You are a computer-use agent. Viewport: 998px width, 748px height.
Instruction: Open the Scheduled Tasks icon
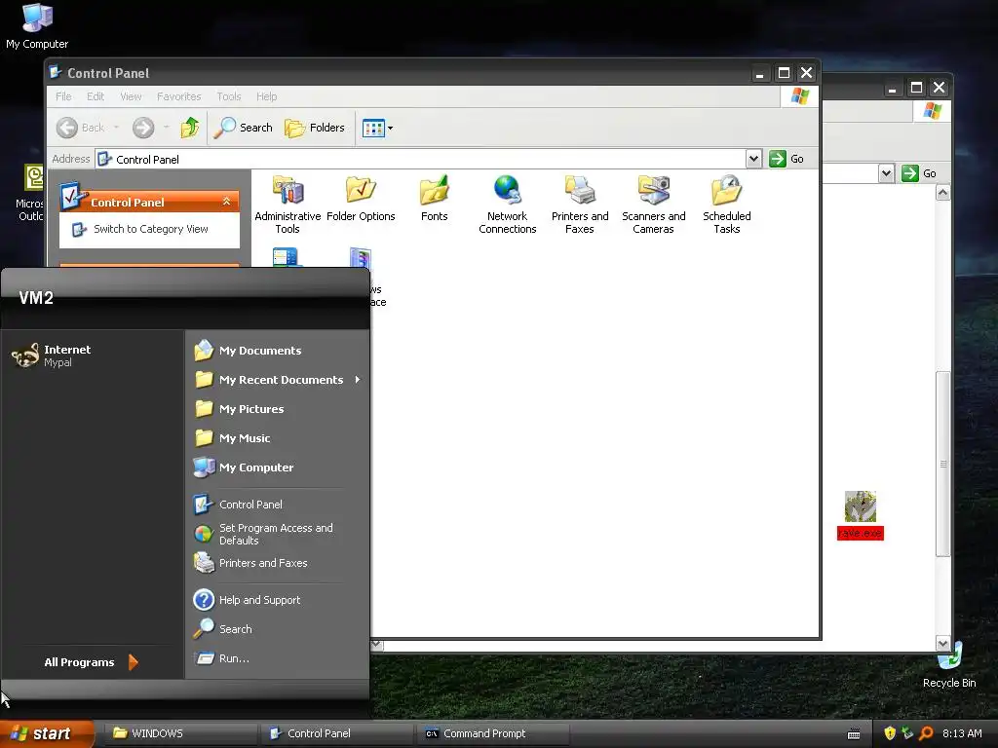[727, 205]
